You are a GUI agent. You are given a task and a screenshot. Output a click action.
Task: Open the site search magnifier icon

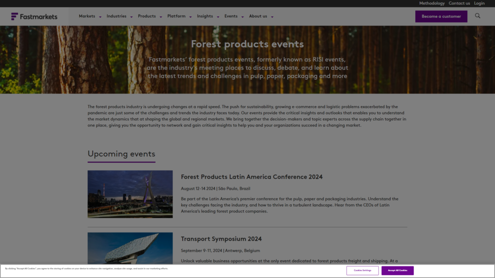coord(477,16)
